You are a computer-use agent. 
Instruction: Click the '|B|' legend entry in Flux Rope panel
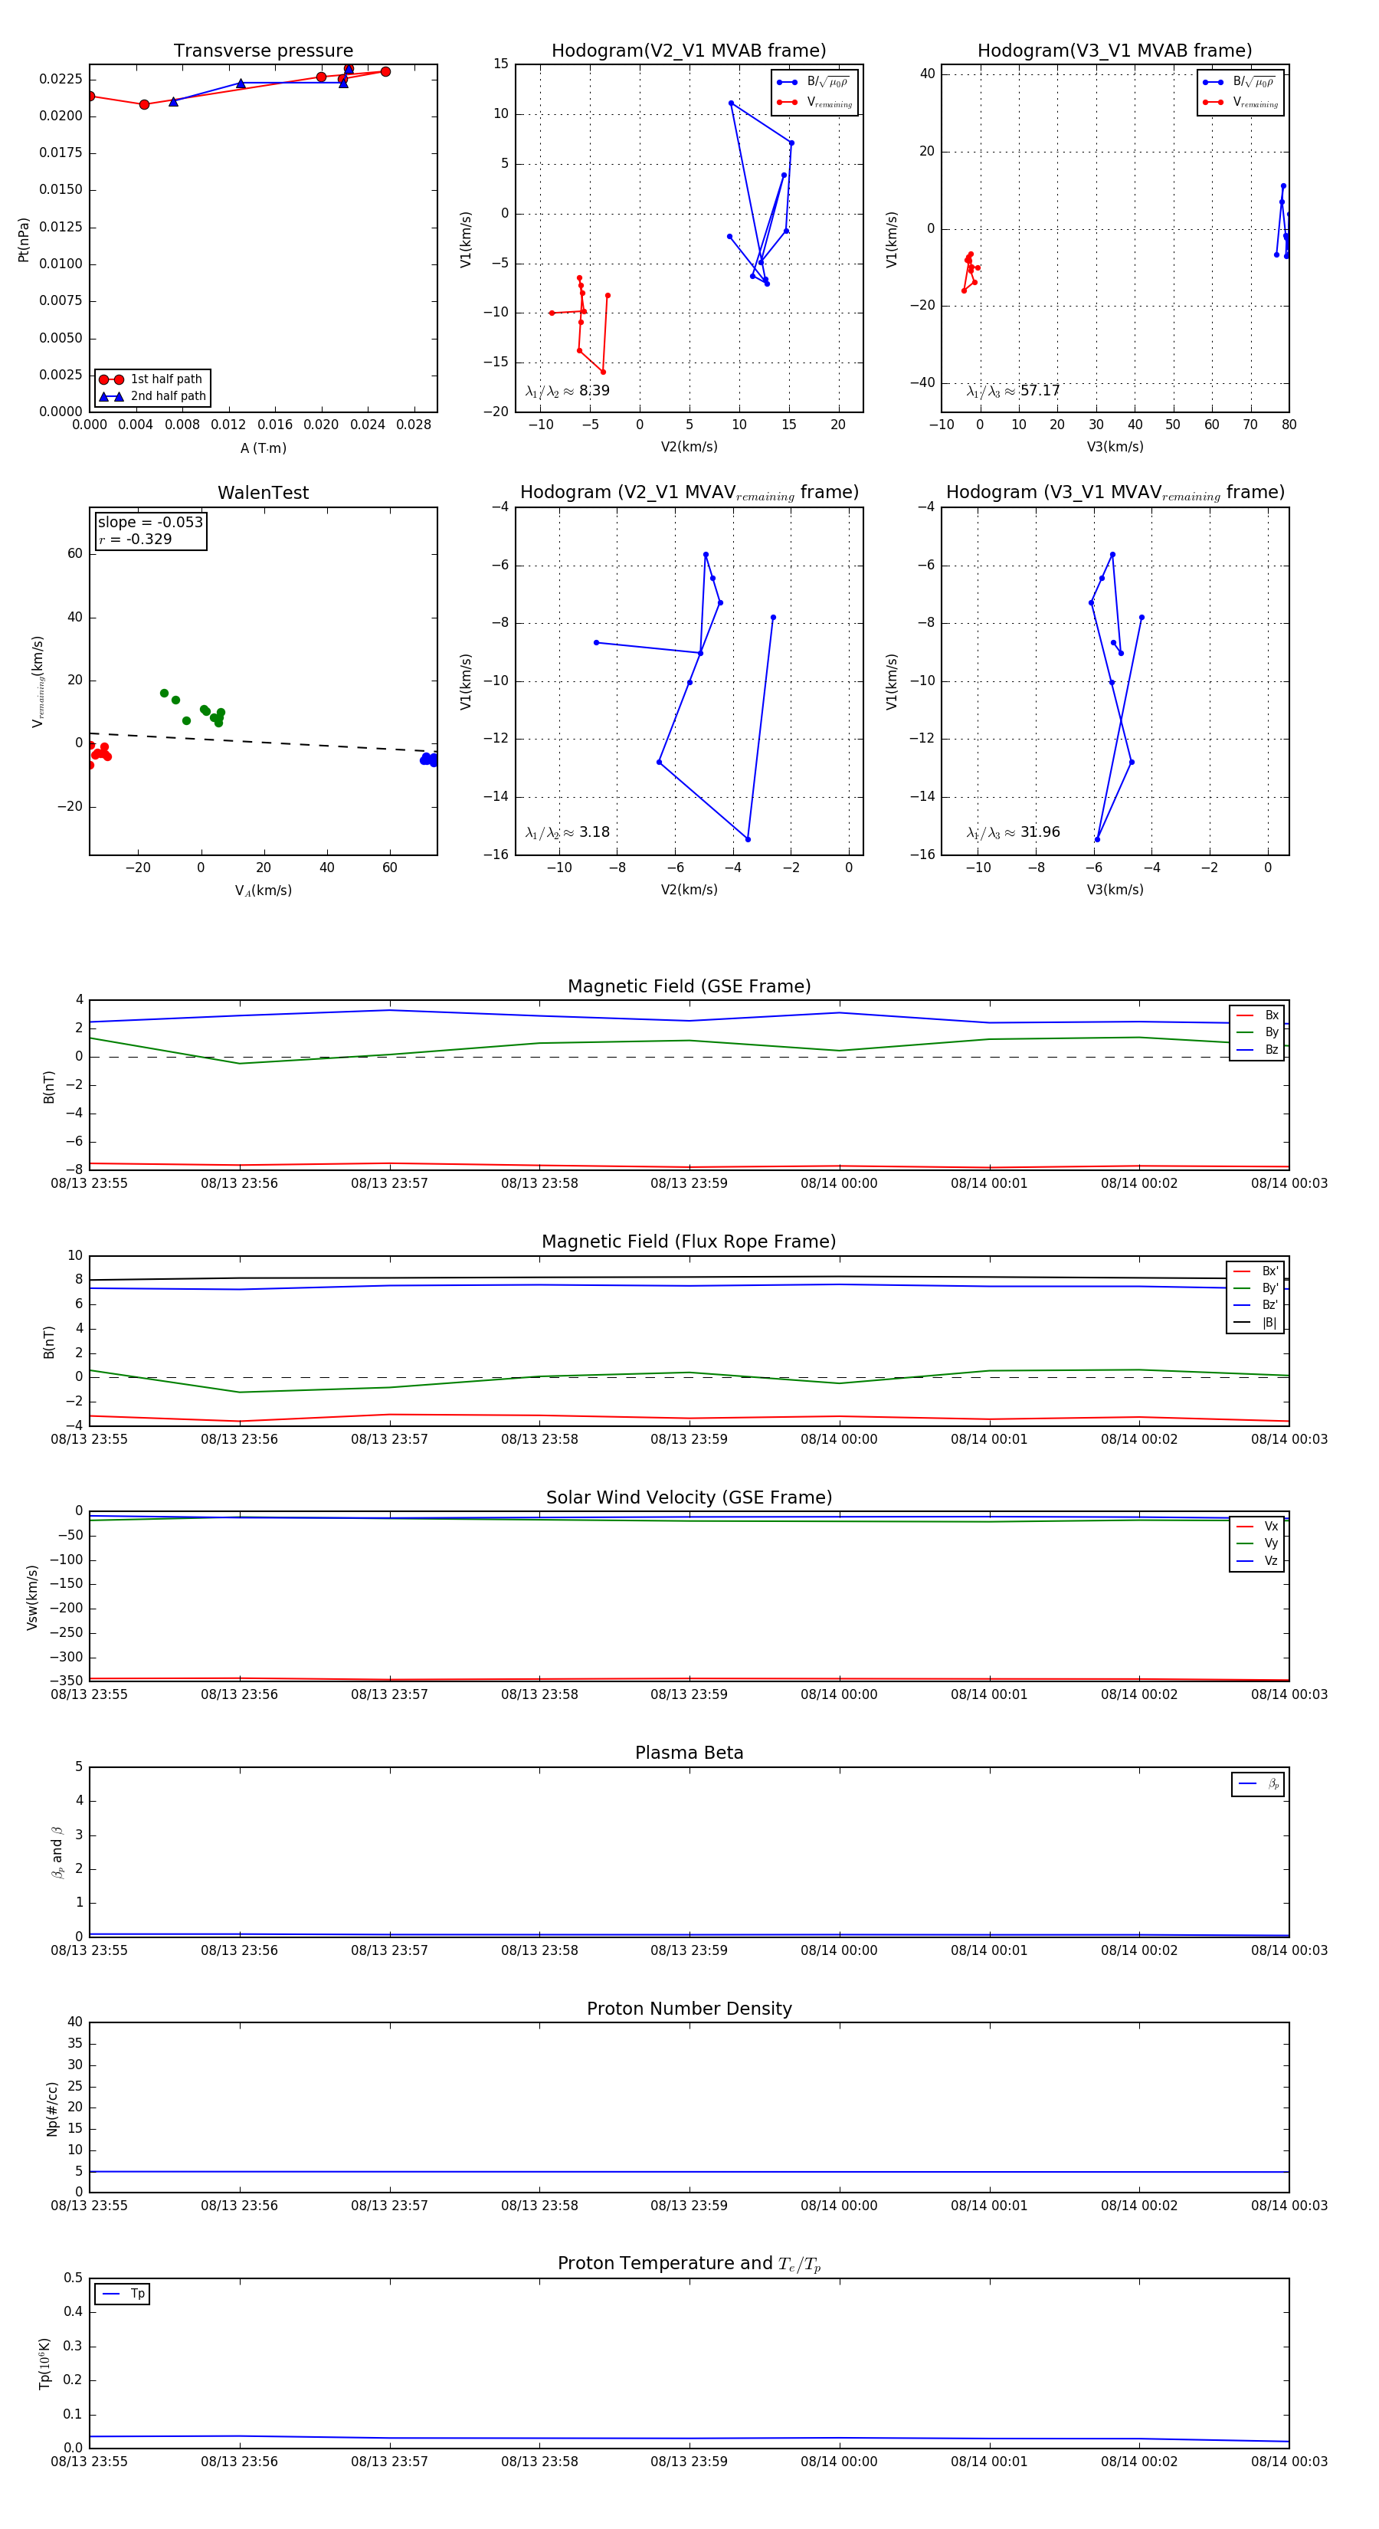pos(1256,1323)
